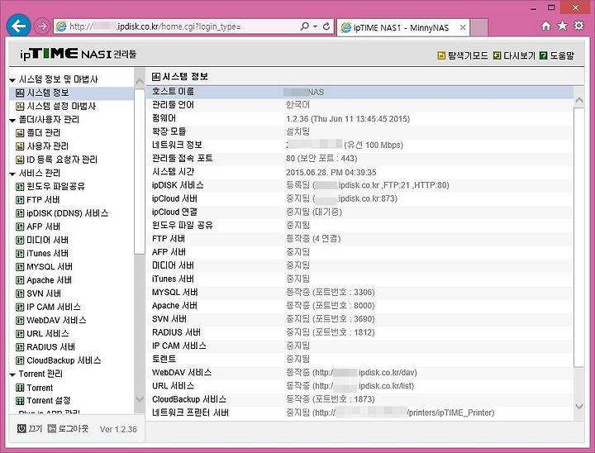Click the 시스템 정보 sidebar icon
This screenshot has height=453, width=595.
point(20,93)
